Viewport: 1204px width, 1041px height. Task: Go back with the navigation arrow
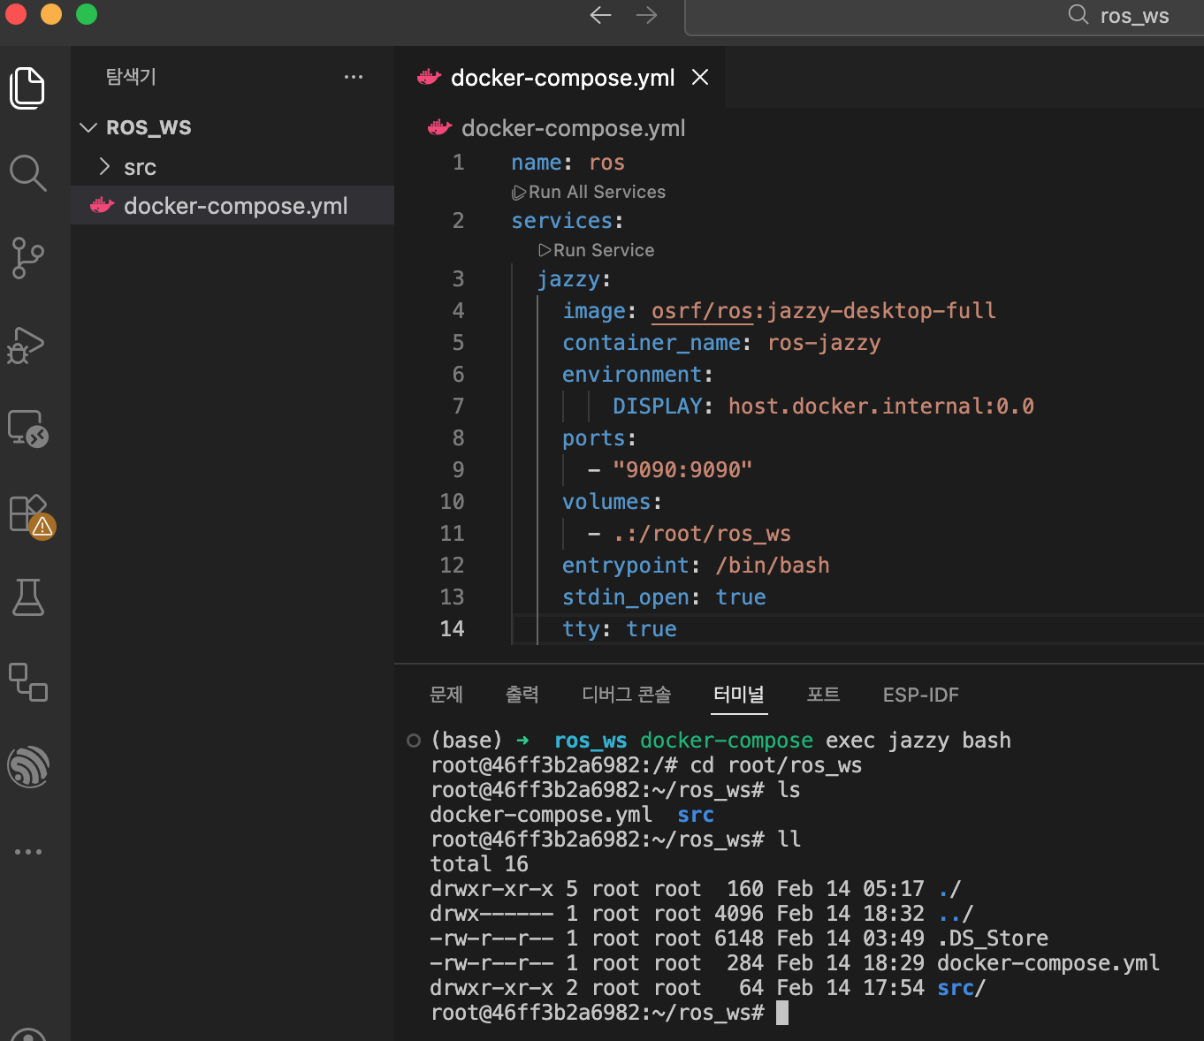[600, 15]
